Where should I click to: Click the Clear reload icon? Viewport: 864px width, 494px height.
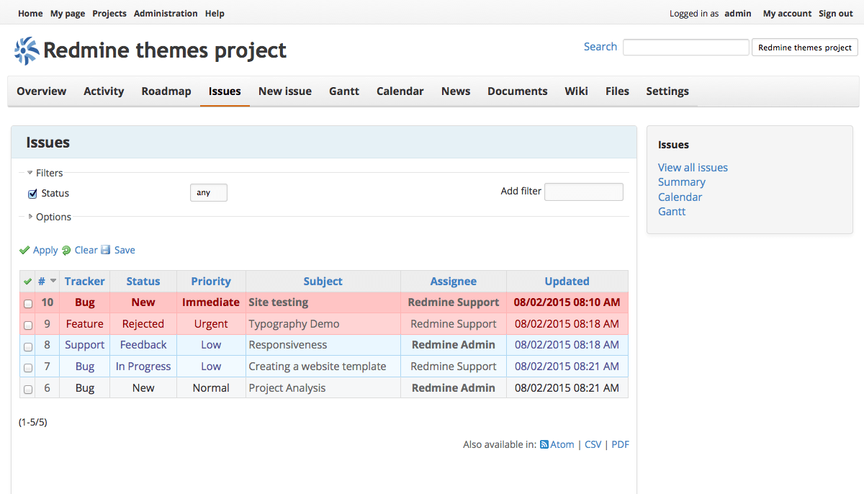pos(66,251)
